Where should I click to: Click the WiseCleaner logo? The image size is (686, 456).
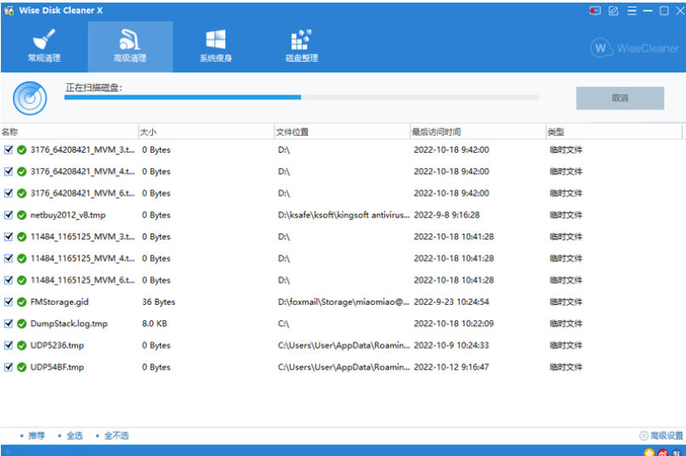[635, 48]
